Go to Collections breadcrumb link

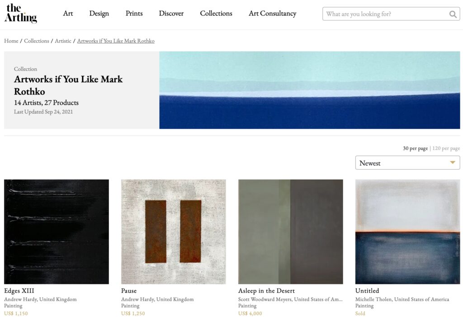tap(36, 41)
